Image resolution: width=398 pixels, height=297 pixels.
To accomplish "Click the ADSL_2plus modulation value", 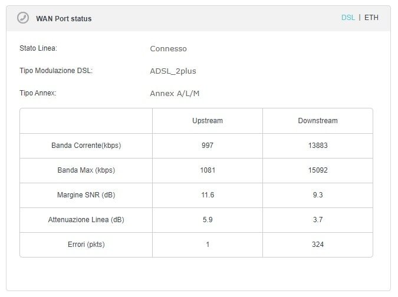I will (173, 71).
